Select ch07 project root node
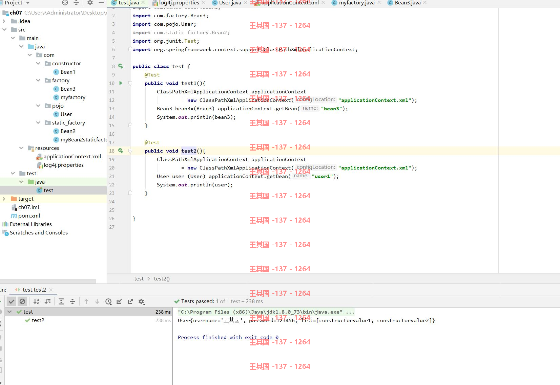Screen dimensions: 560x385 click(x=16, y=13)
